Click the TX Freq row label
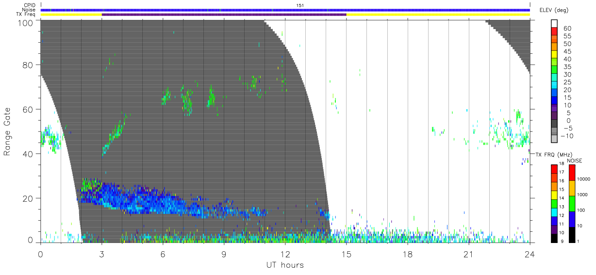This screenshot has width=596, height=275. [25, 14]
